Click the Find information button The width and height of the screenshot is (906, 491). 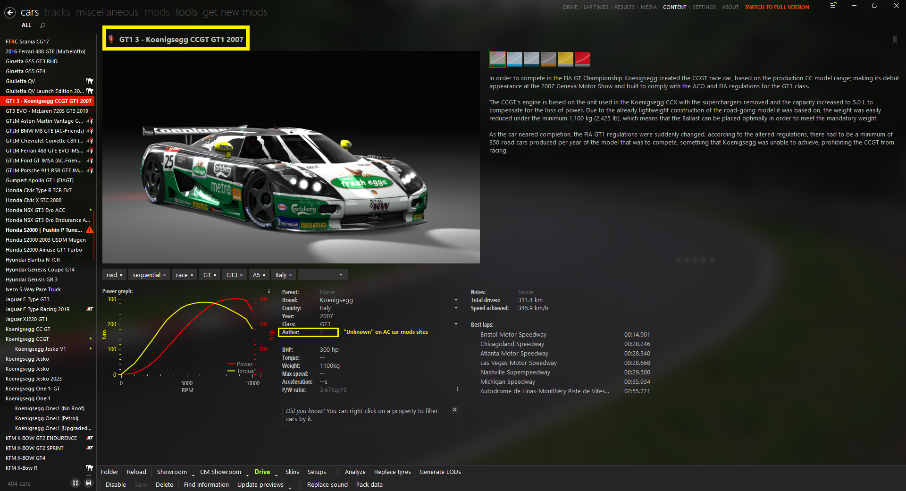click(206, 484)
